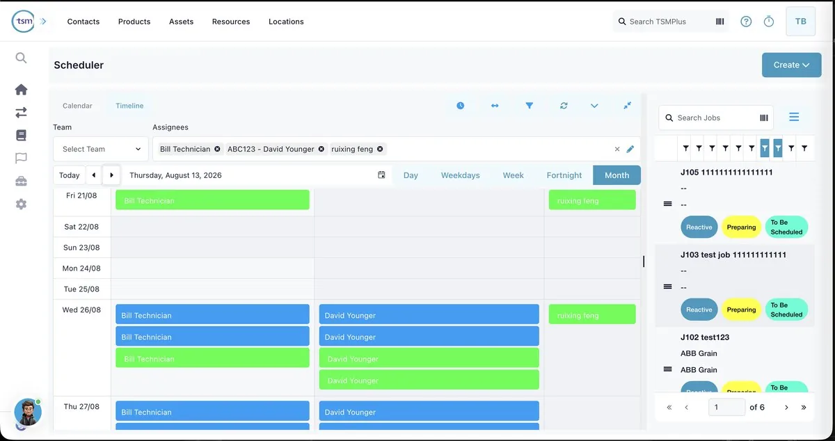Click the Preparing tag on job J103
Viewport: 835px width, 441px height.
pos(741,310)
